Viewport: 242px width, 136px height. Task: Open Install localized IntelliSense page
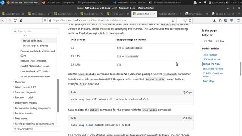pyautogui.click(x=35, y=76)
